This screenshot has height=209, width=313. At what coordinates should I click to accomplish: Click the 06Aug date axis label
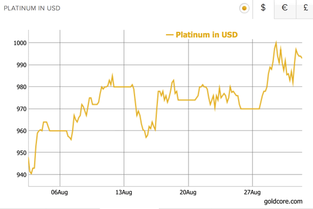60,192
